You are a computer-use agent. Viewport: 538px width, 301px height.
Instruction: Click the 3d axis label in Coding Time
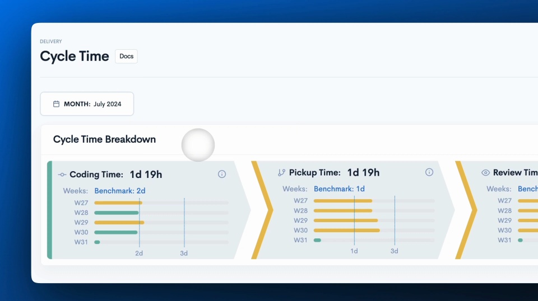[x=184, y=253]
